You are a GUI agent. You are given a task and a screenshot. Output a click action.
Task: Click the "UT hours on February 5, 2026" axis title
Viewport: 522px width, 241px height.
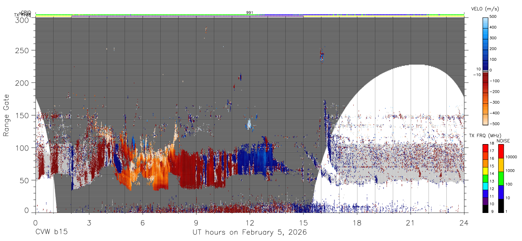(x=250, y=232)
